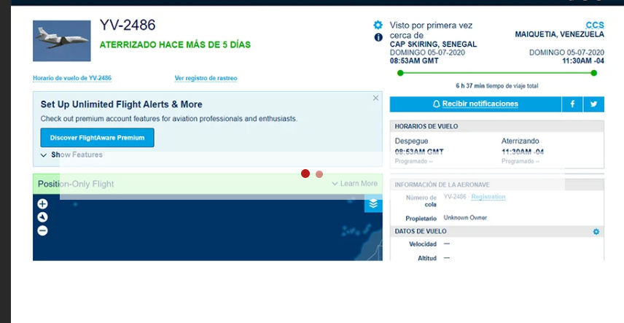
Task: Click the YV-2486 aircraft thumbnail photo
Action: click(62, 41)
